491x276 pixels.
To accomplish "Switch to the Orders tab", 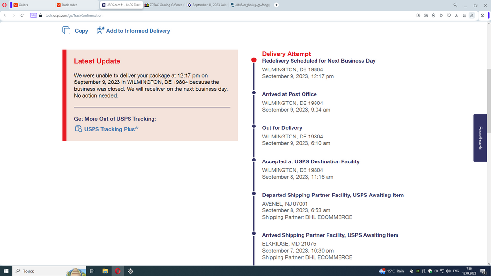I will [x=34, y=5].
